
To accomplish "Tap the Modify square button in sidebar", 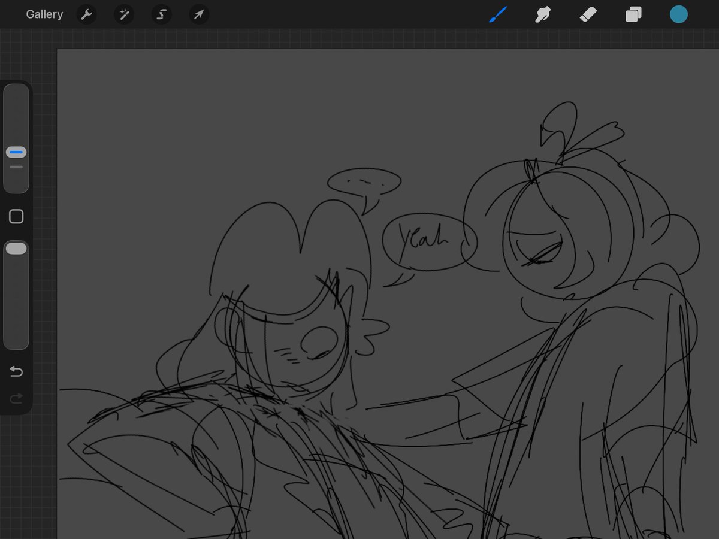I will click(x=16, y=217).
